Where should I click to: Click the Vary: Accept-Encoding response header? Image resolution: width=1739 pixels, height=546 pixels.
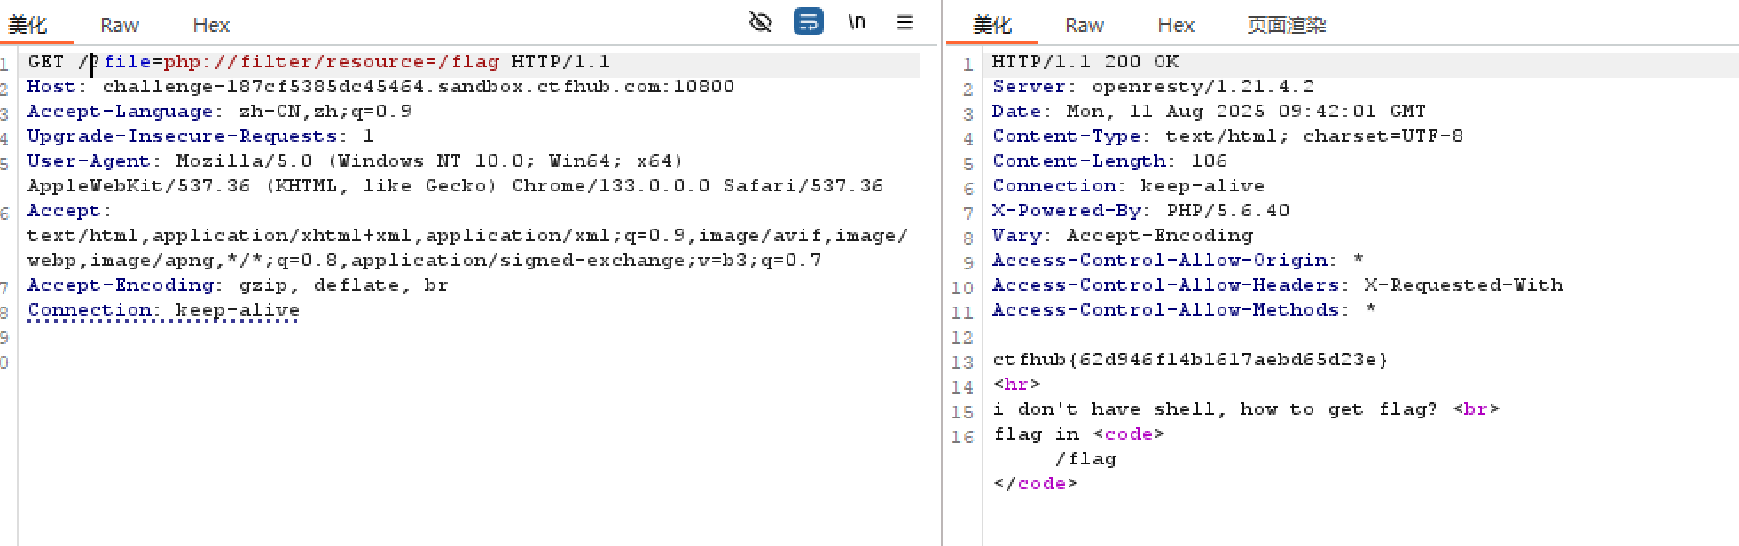(x=1123, y=236)
